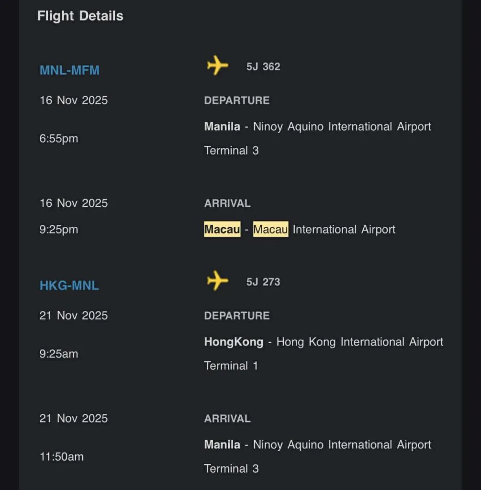Screen dimensions: 481x490
Task: Click the 9:25am Hong Kong departure time
Action: (58, 354)
